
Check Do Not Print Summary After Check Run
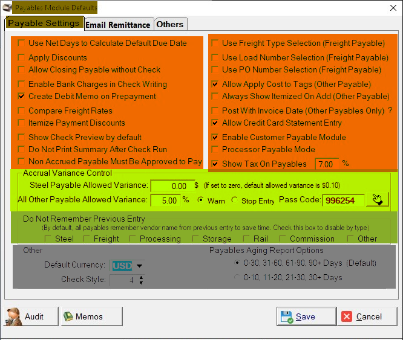[21, 149]
